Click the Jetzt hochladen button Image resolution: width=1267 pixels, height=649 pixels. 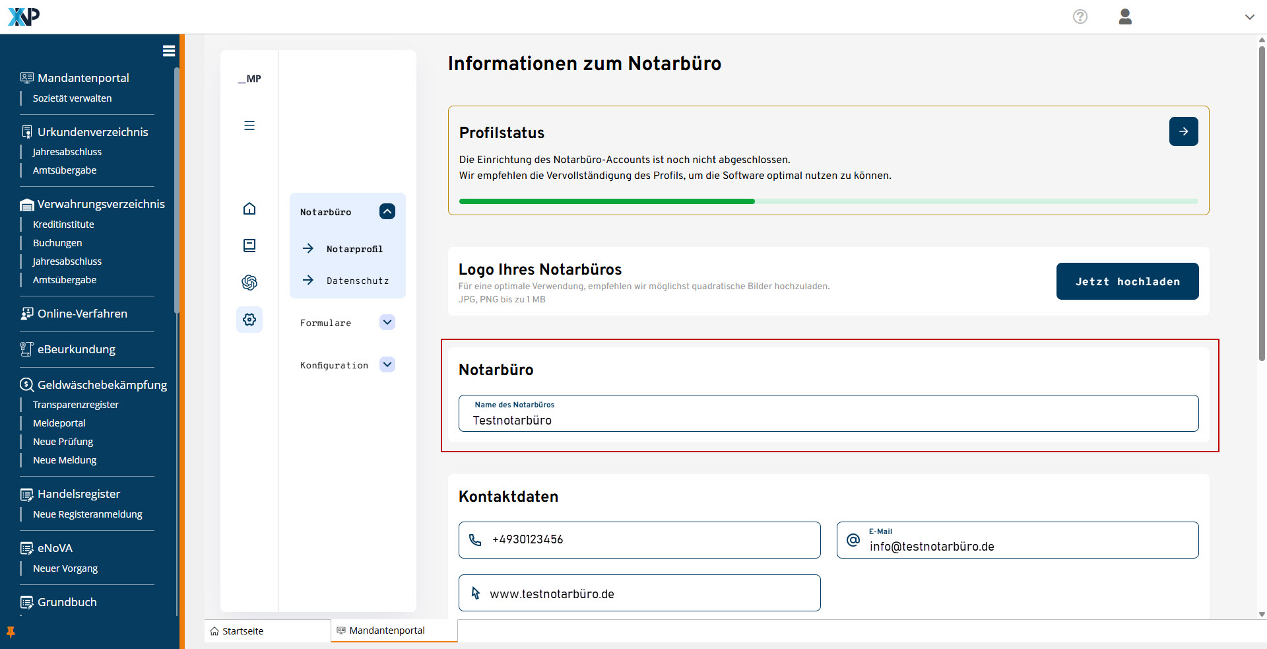(x=1127, y=281)
